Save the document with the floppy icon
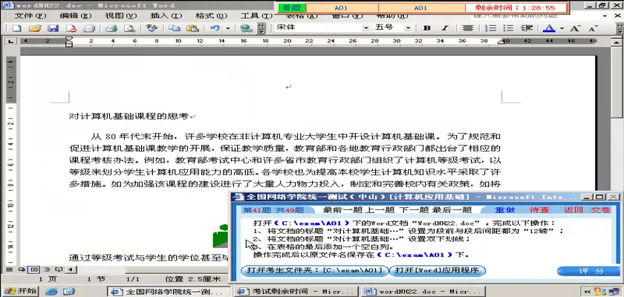The image size is (624, 297). point(53,28)
